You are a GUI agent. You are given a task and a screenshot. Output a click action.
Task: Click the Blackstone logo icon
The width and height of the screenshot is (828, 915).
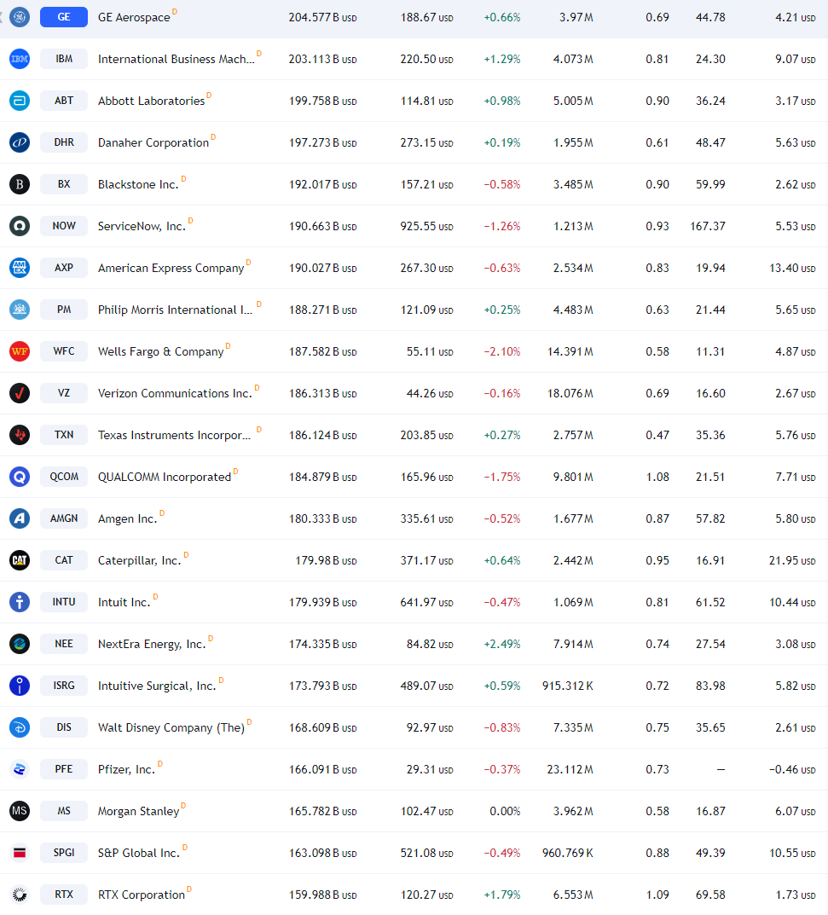(x=20, y=184)
